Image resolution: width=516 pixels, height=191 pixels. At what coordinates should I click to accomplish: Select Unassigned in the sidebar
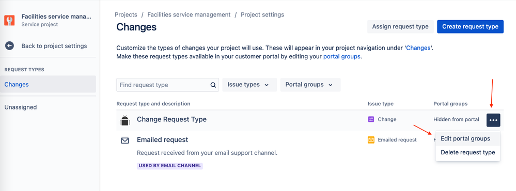coord(21,107)
